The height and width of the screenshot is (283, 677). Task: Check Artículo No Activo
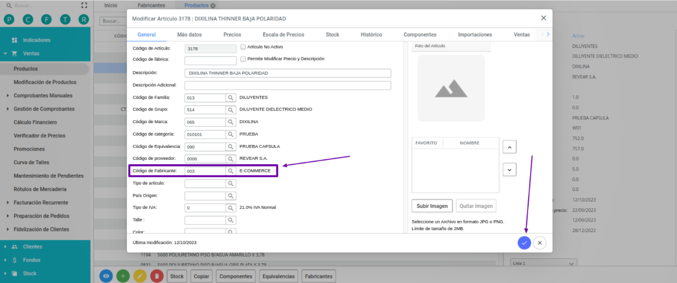point(243,47)
